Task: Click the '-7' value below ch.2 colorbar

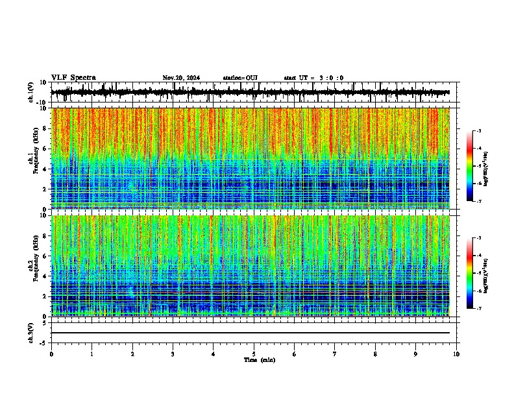Action: (x=478, y=308)
